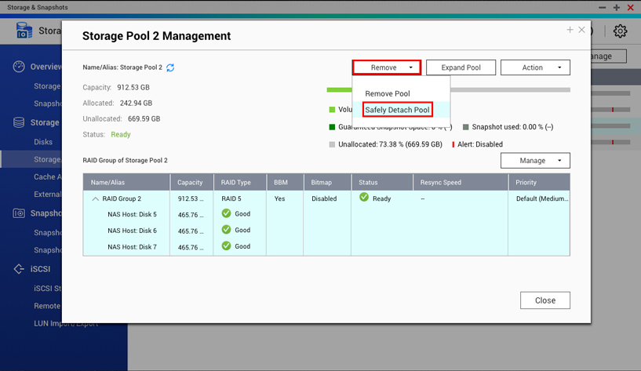
Task: Minimize the Storage & Snapshots window
Action: (603, 7)
